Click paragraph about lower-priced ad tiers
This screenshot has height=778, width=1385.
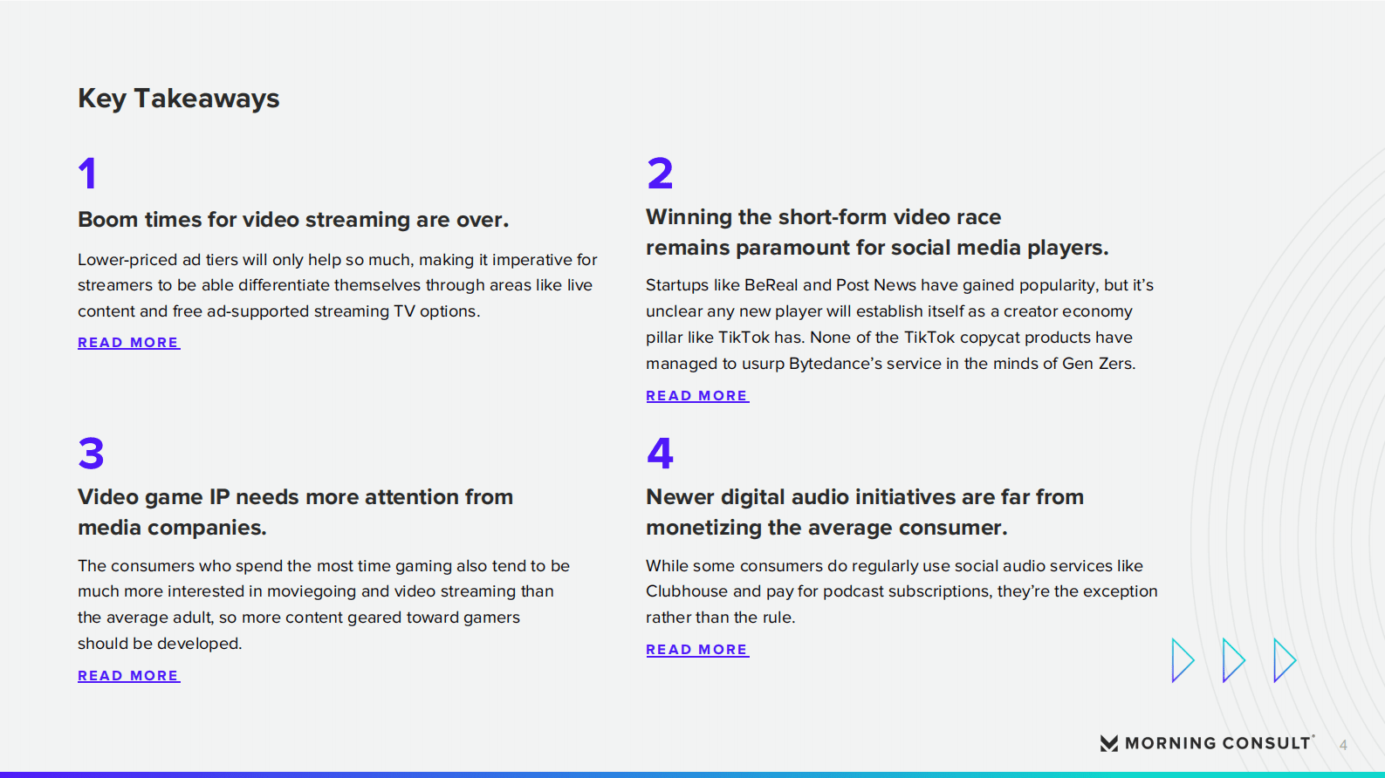[x=337, y=285]
